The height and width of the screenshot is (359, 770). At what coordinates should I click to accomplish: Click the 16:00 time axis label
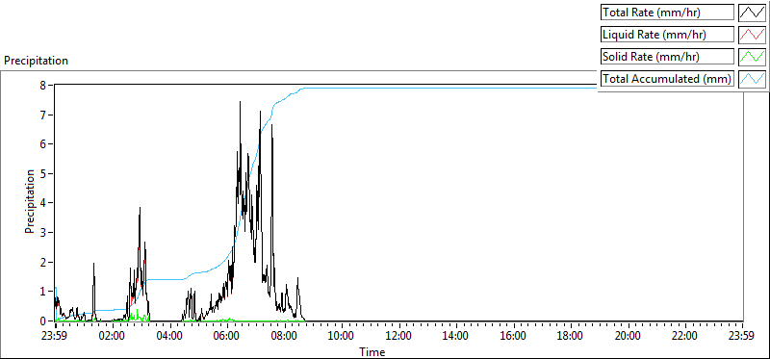coord(514,337)
